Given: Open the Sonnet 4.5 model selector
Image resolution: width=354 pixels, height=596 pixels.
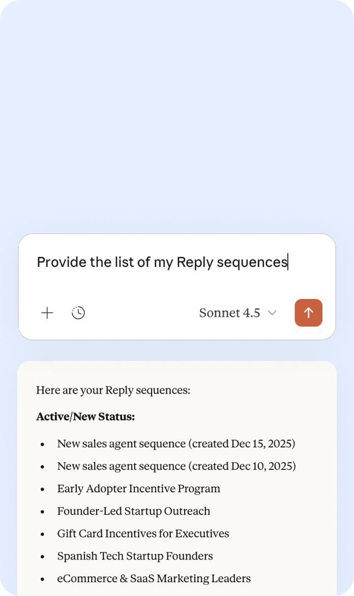Looking at the screenshot, I should point(238,313).
